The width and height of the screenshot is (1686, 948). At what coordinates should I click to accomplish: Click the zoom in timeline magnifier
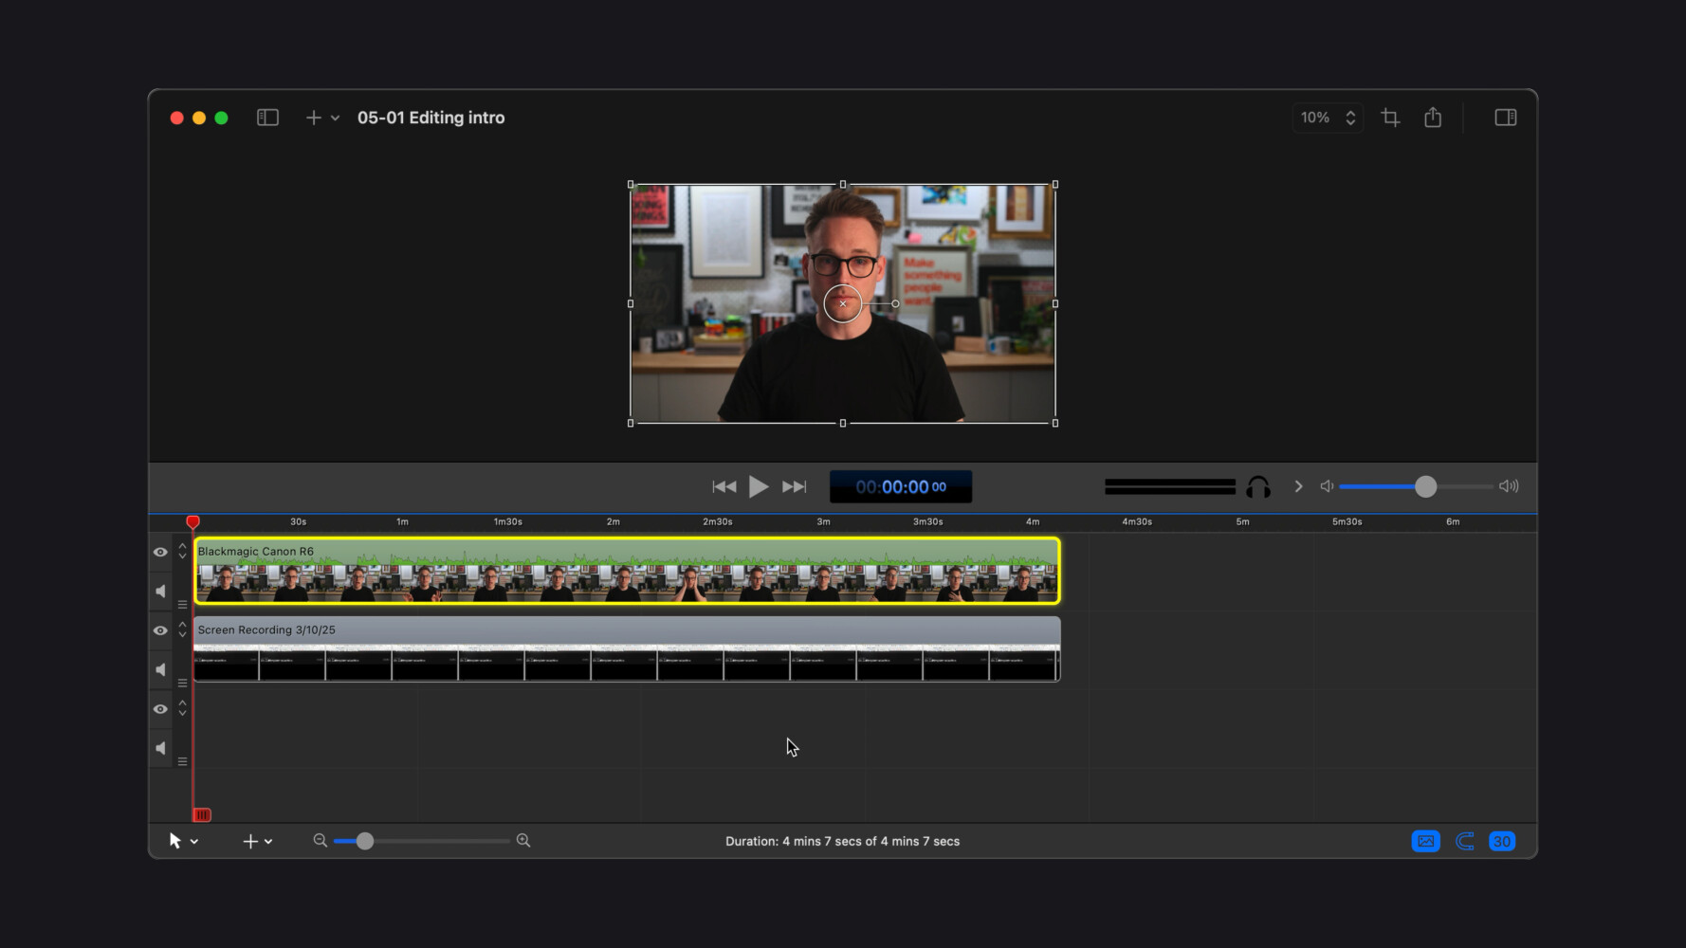pos(523,841)
